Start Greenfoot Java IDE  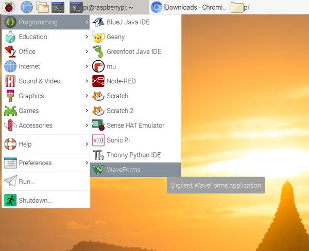[133, 51]
